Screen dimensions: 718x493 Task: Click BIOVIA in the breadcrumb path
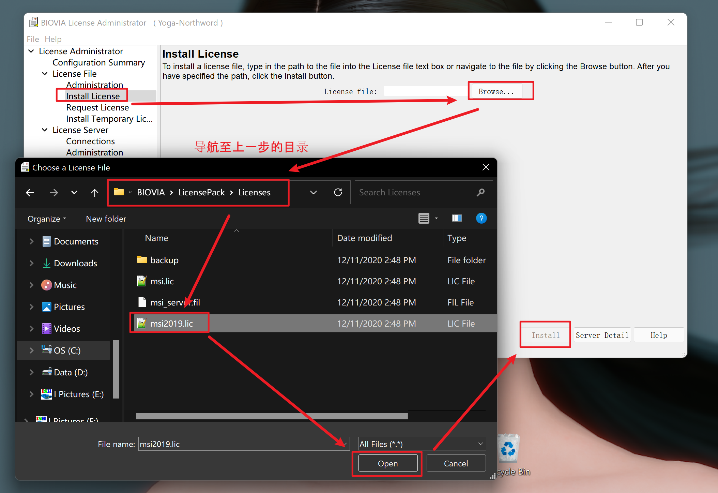(x=151, y=192)
